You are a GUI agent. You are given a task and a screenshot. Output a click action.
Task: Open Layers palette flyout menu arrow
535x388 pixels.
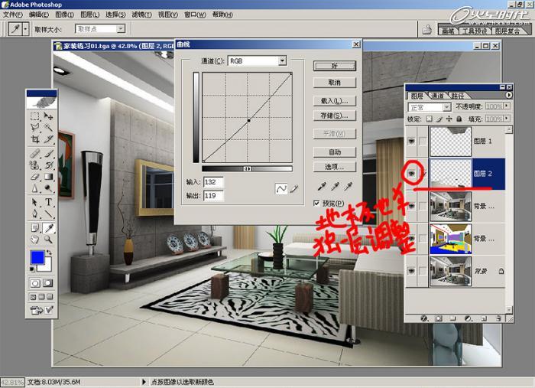click(x=509, y=96)
